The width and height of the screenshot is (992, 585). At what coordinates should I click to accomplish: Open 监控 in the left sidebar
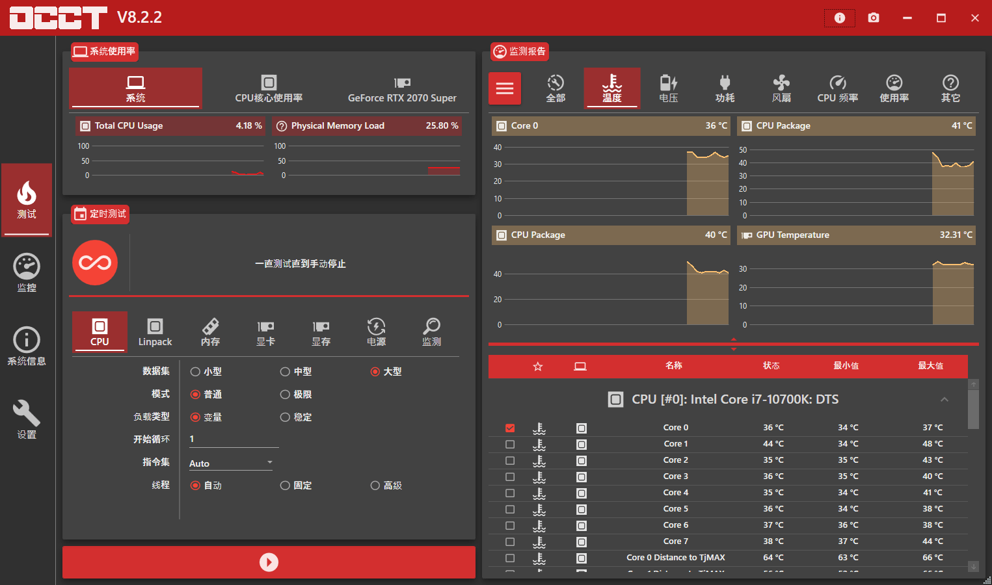[x=26, y=273]
